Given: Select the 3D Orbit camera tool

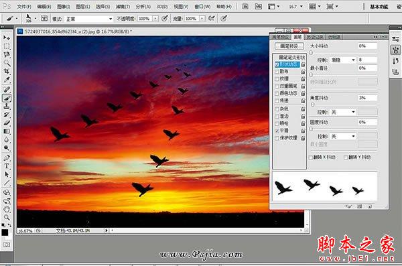Looking at the screenshot, I should [x=7, y=201].
